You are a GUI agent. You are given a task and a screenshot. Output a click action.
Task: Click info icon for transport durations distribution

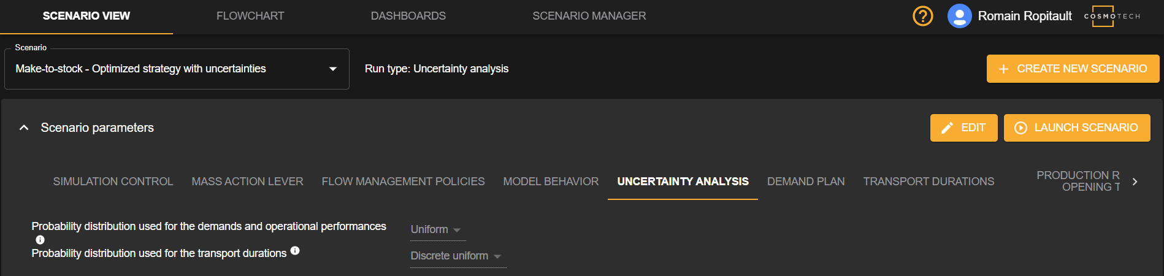pyautogui.click(x=295, y=250)
